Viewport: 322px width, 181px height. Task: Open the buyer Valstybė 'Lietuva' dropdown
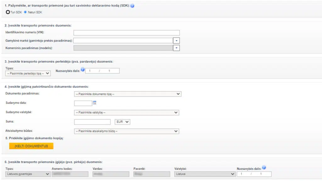[x=205, y=174]
